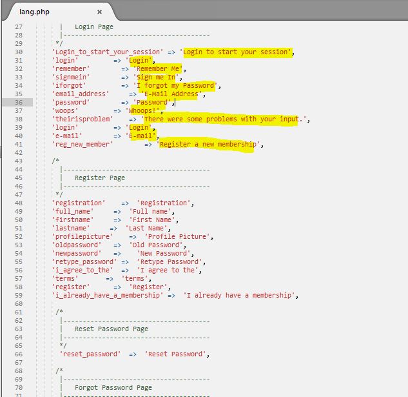
Task: Click the 'Login Page' comment heading
Action: pyautogui.click(x=93, y=27)
